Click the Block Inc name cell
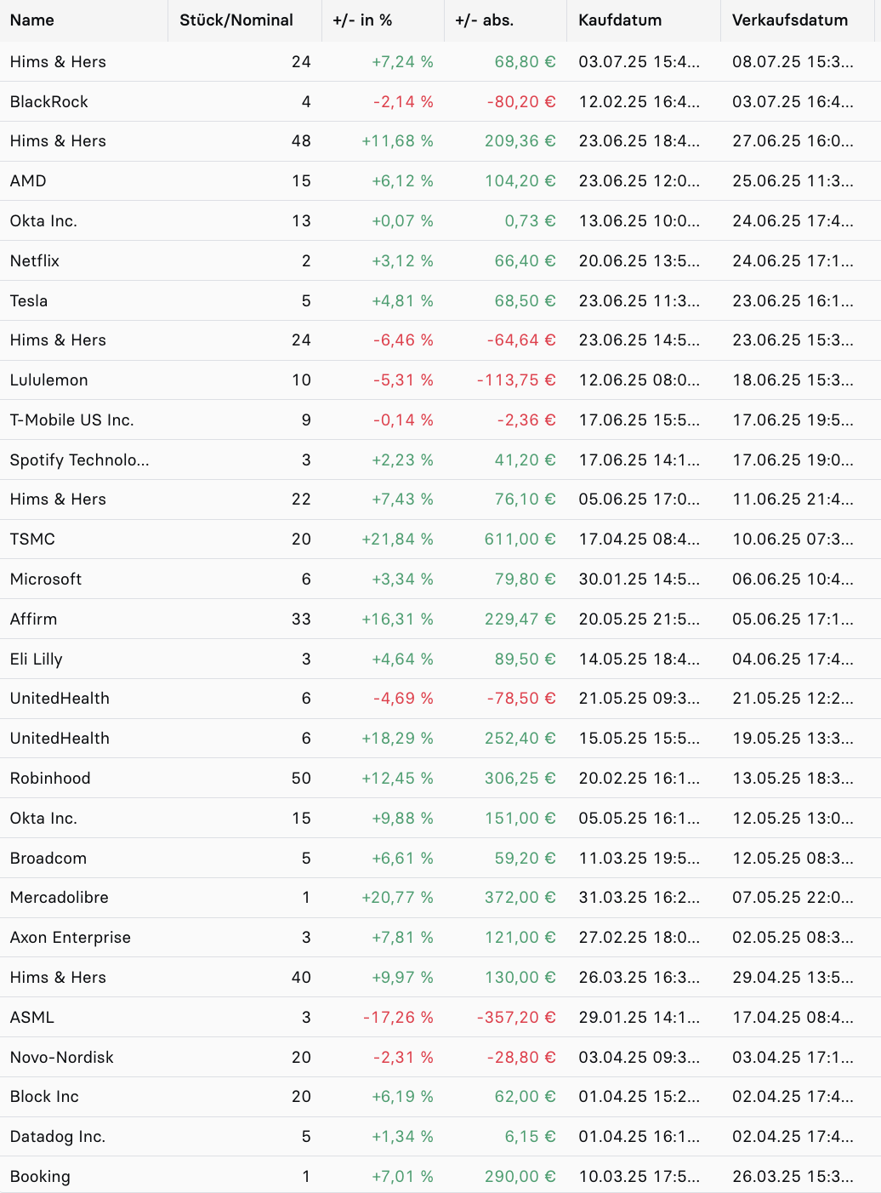This screenshot has height=1193, width=881. tap(44, 1097)
